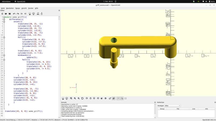Screen dimensions: 216x121
Task: Collapse the module womo_griff fold marker
Action: [4, 17]
